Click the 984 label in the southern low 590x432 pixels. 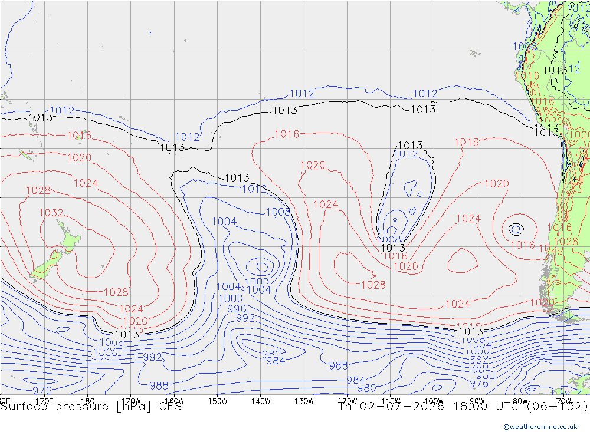(276, 361)
